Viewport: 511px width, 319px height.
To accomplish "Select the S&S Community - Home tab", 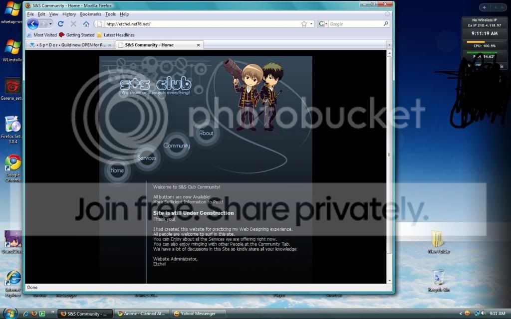I will (x=159, y=45).
